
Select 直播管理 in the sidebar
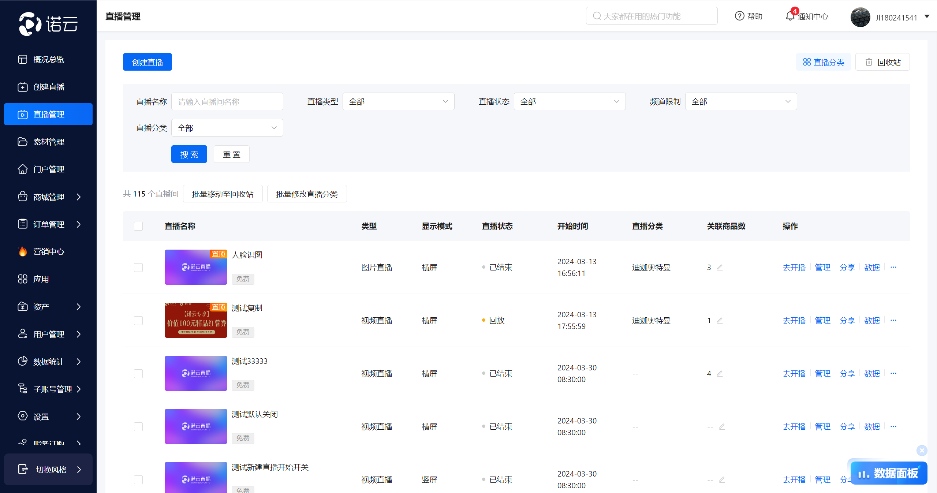tap(48, 114)
